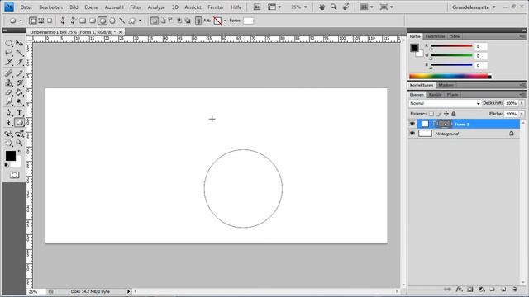Open the Fläche fill slider arrow
Screen dimensions: 529x297
pos(522,114)
